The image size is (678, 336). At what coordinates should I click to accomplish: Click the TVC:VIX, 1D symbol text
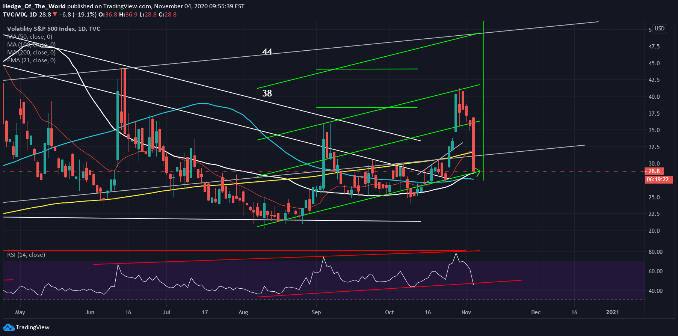point(20,15)
